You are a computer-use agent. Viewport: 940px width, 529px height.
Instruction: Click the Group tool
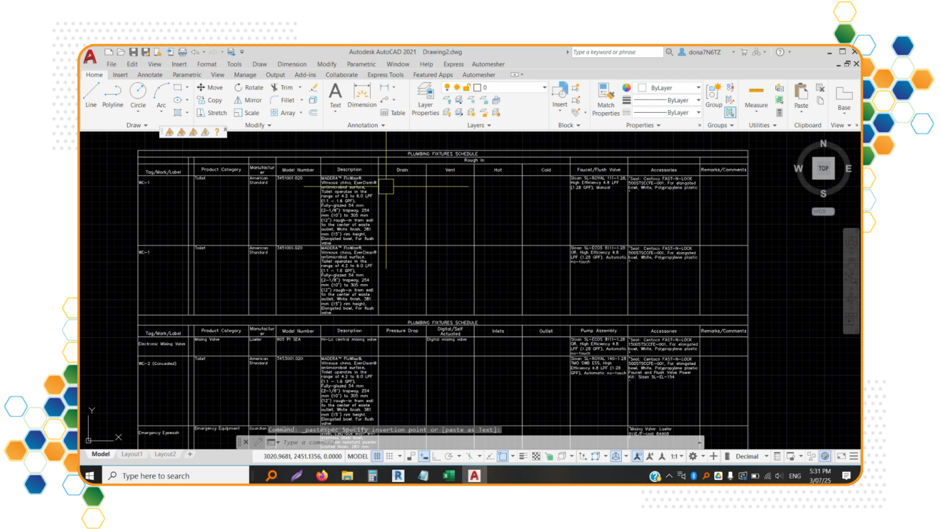(x=714, y=96)
